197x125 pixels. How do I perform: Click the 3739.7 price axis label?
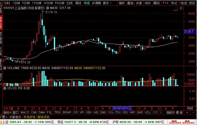pyautogui.click(x=190, y=32)
